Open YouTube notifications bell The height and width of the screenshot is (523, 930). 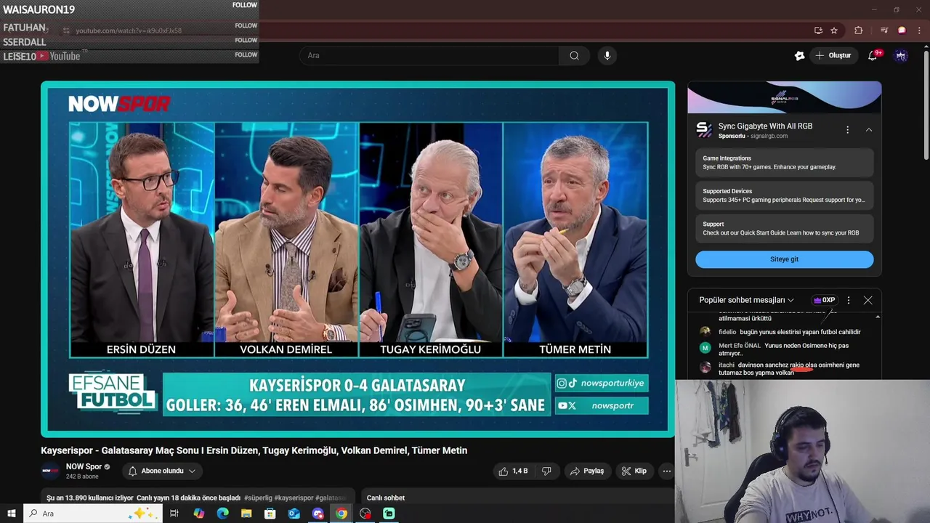pos(873,55)
